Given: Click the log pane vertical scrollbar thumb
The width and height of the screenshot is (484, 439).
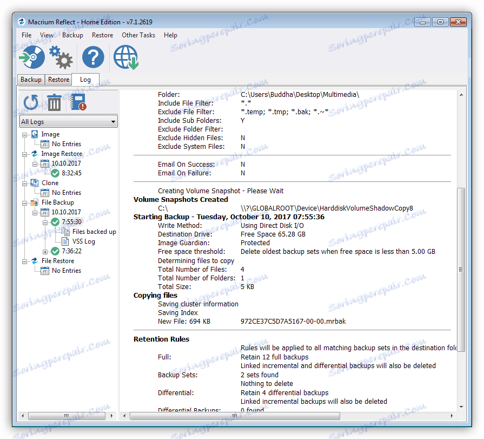Looking at the screenshot, I should [461, 270].
